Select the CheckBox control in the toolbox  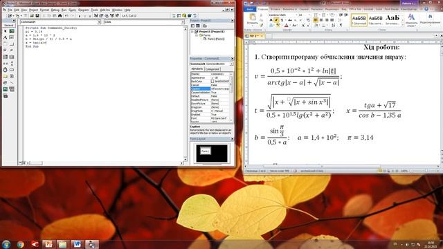(5, 50)
